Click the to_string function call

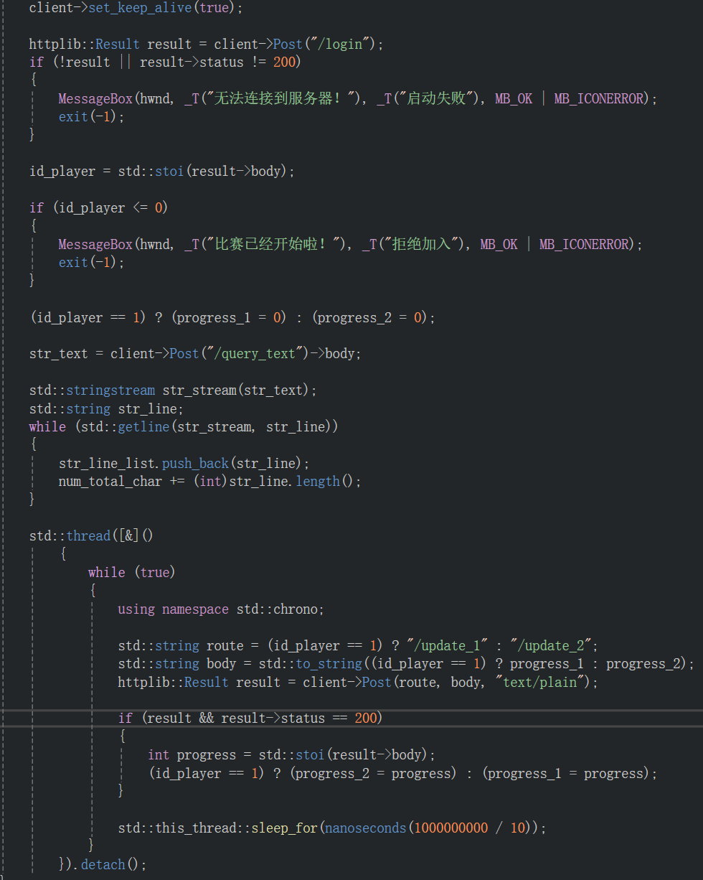(x=329, y=663)
